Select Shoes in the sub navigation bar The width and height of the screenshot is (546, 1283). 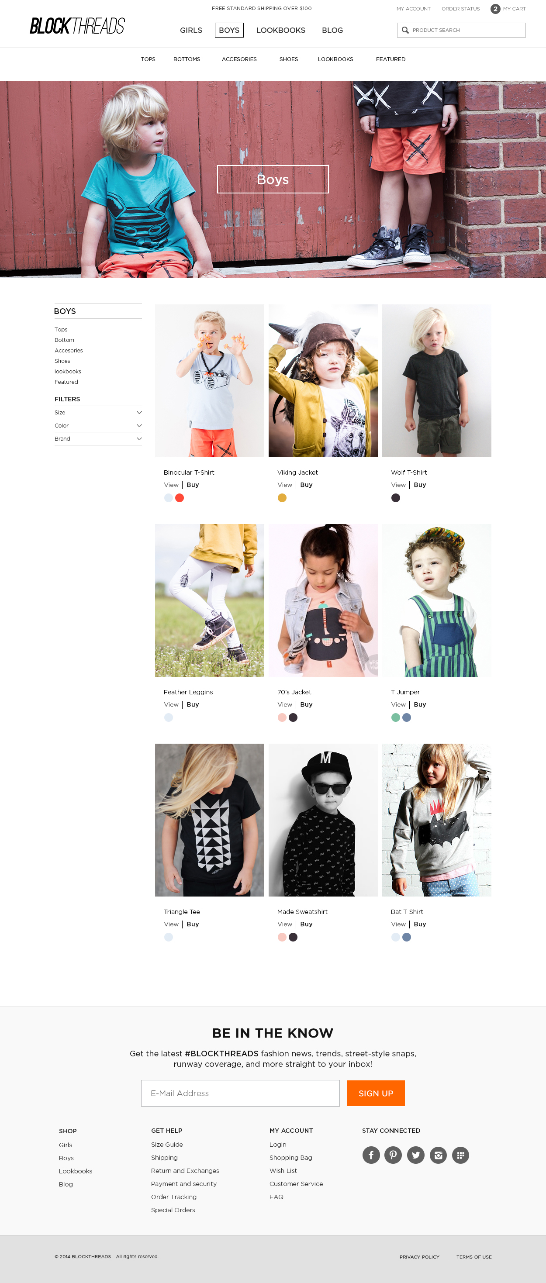[x=288, y=59]
